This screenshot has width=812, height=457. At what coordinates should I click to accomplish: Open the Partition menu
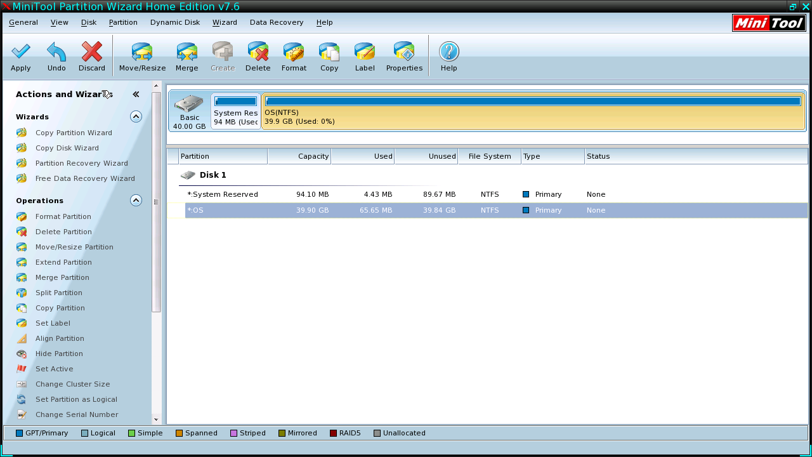[123, 22]
